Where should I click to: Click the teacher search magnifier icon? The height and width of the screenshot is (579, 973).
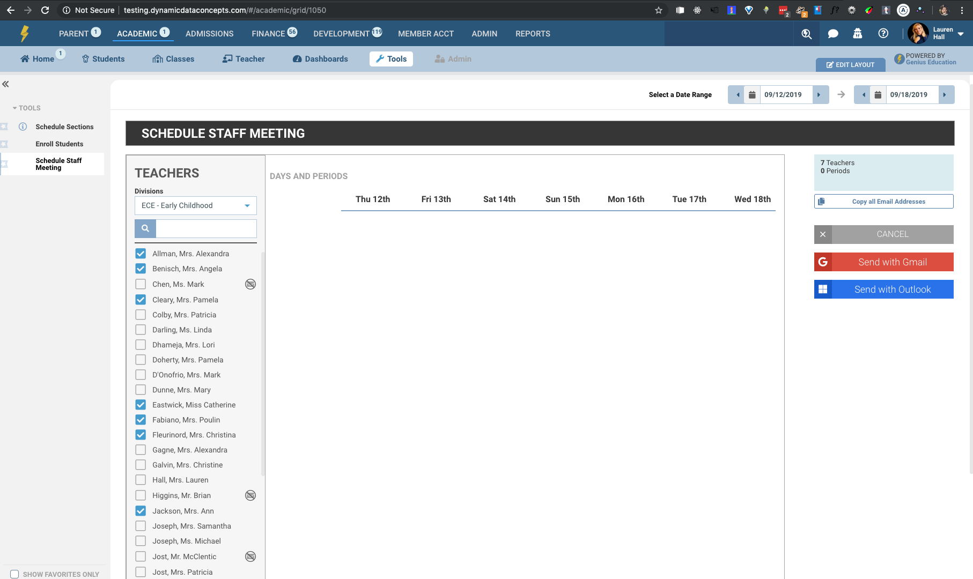pos(145,228)
